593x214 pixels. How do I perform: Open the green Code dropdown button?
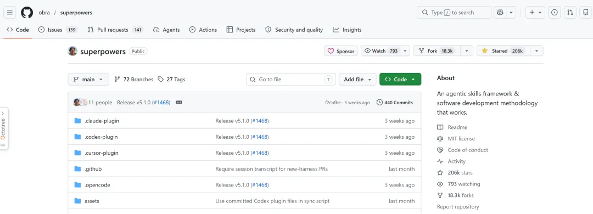tap(400, 80)
